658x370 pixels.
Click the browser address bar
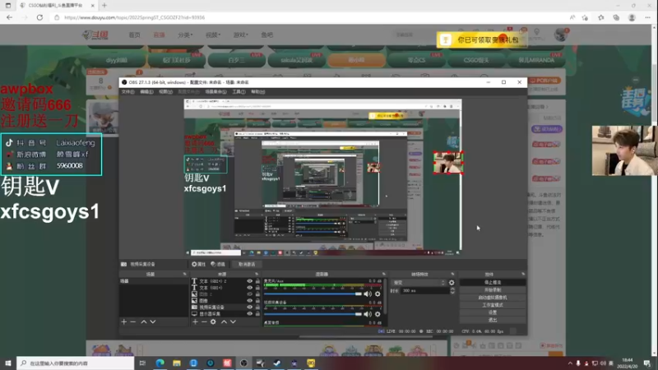pyautogui.click(x=311, y=17)
